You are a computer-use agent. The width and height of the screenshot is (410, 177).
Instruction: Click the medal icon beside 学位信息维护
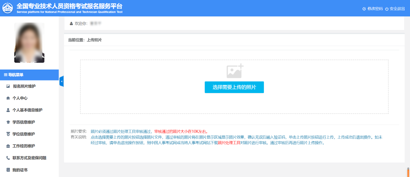(x=8, y=134)
